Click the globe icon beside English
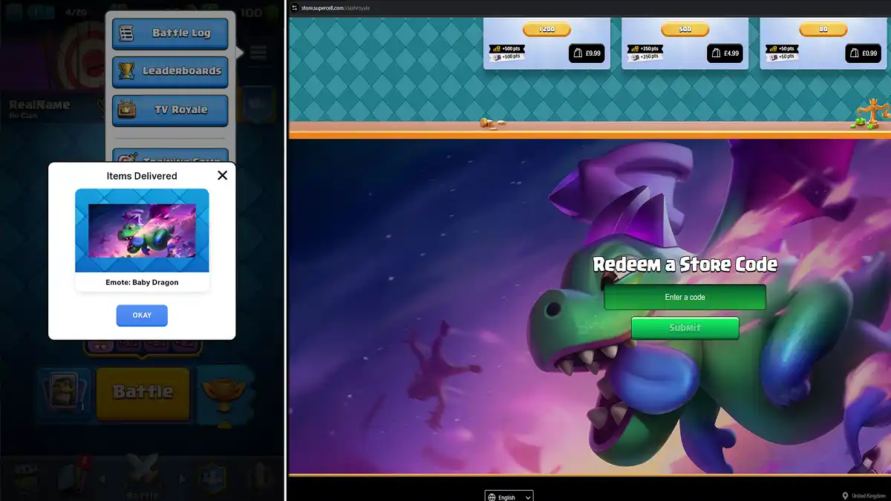The image size is (891, 501). (492, 496)
